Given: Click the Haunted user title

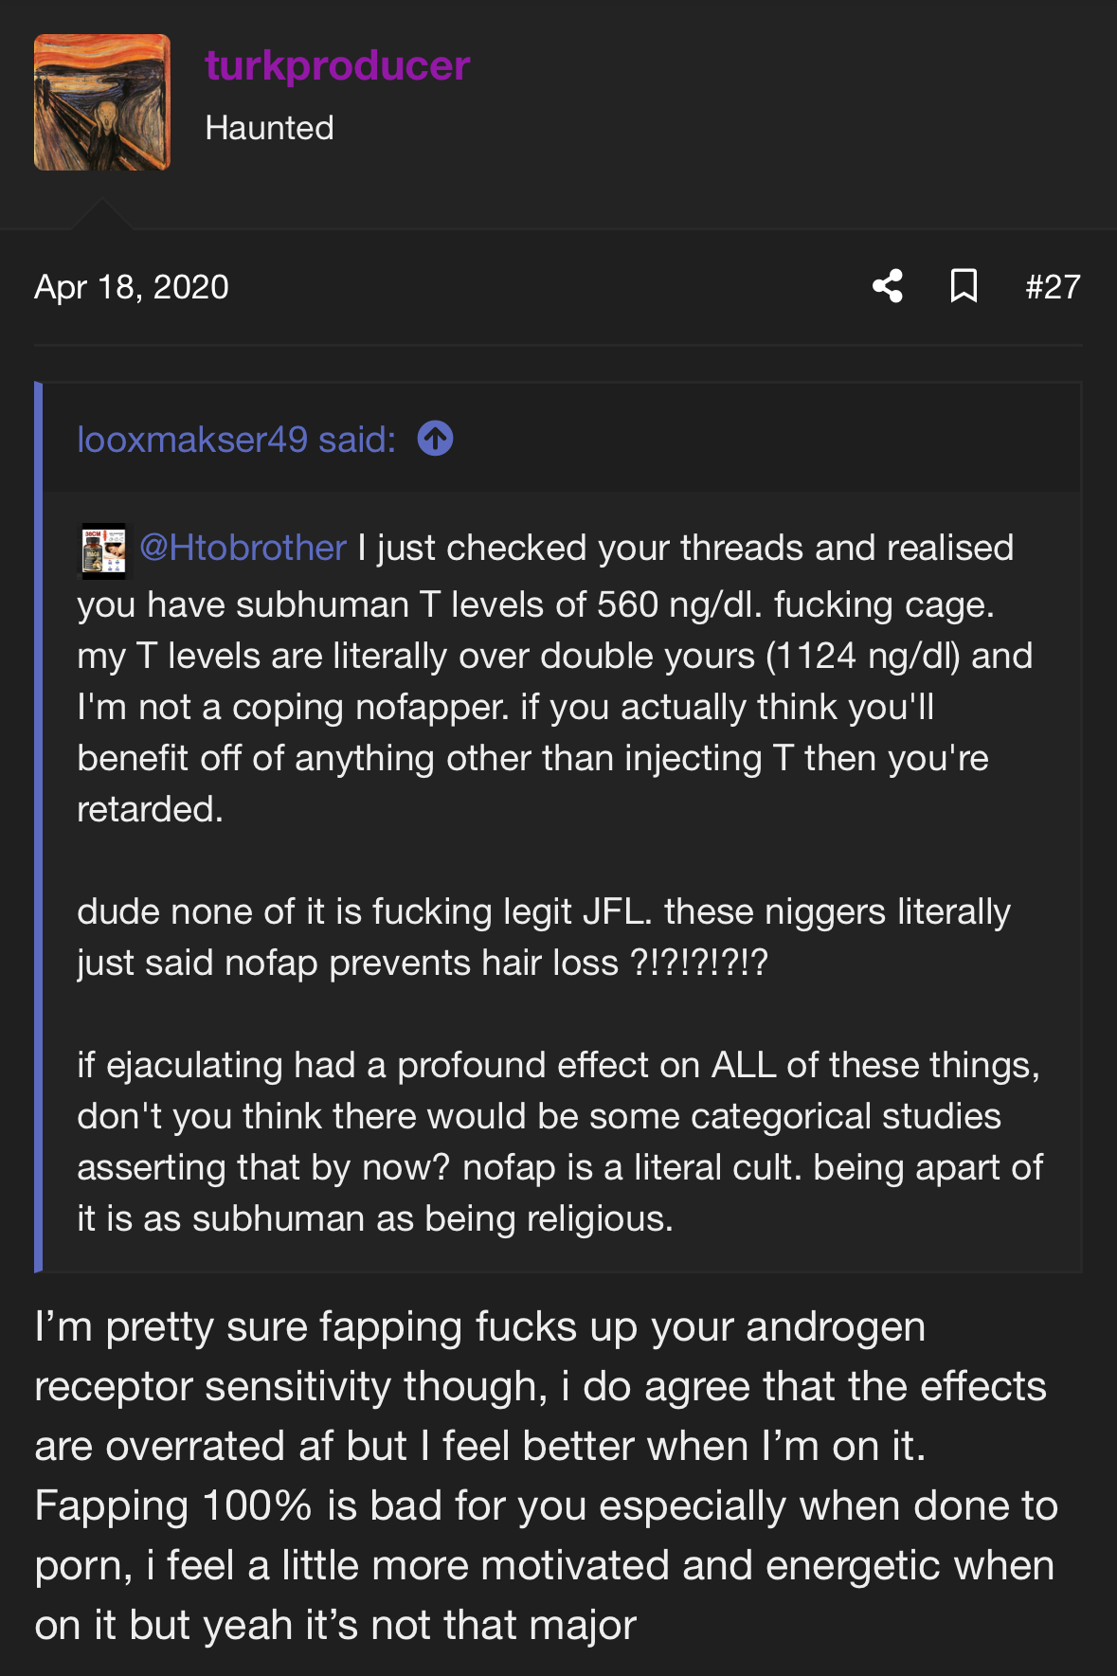Looking at the screenshot, I should click(269, 128).
